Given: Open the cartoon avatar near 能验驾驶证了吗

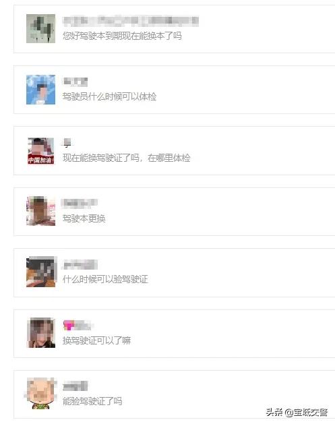Looking at the screenshot, I should pyautogui.click(x=41, y=394).
